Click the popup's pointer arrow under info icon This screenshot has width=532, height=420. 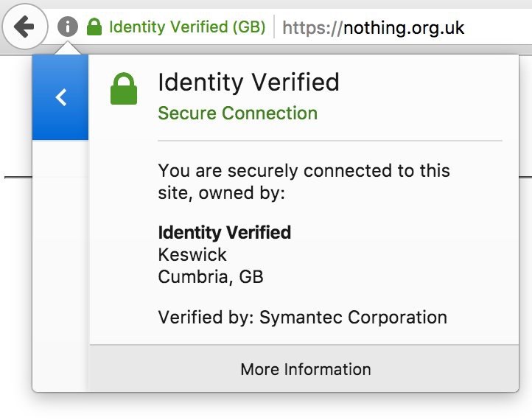click(x=68, y=48)
